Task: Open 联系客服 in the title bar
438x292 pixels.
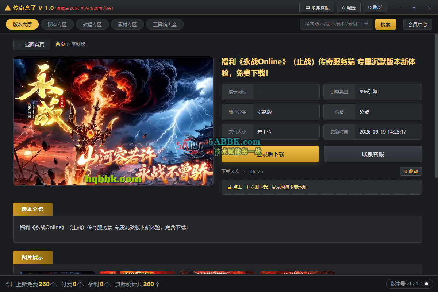Action: pos(316,8)
